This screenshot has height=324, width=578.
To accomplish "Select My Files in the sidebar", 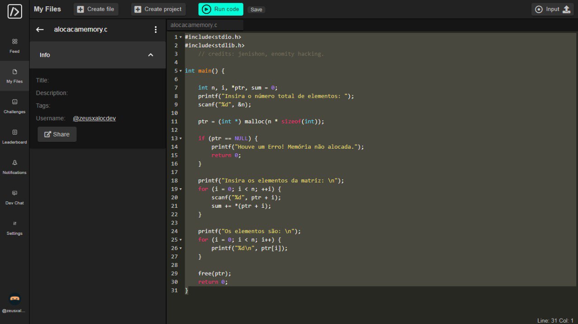I will point(14,77).
